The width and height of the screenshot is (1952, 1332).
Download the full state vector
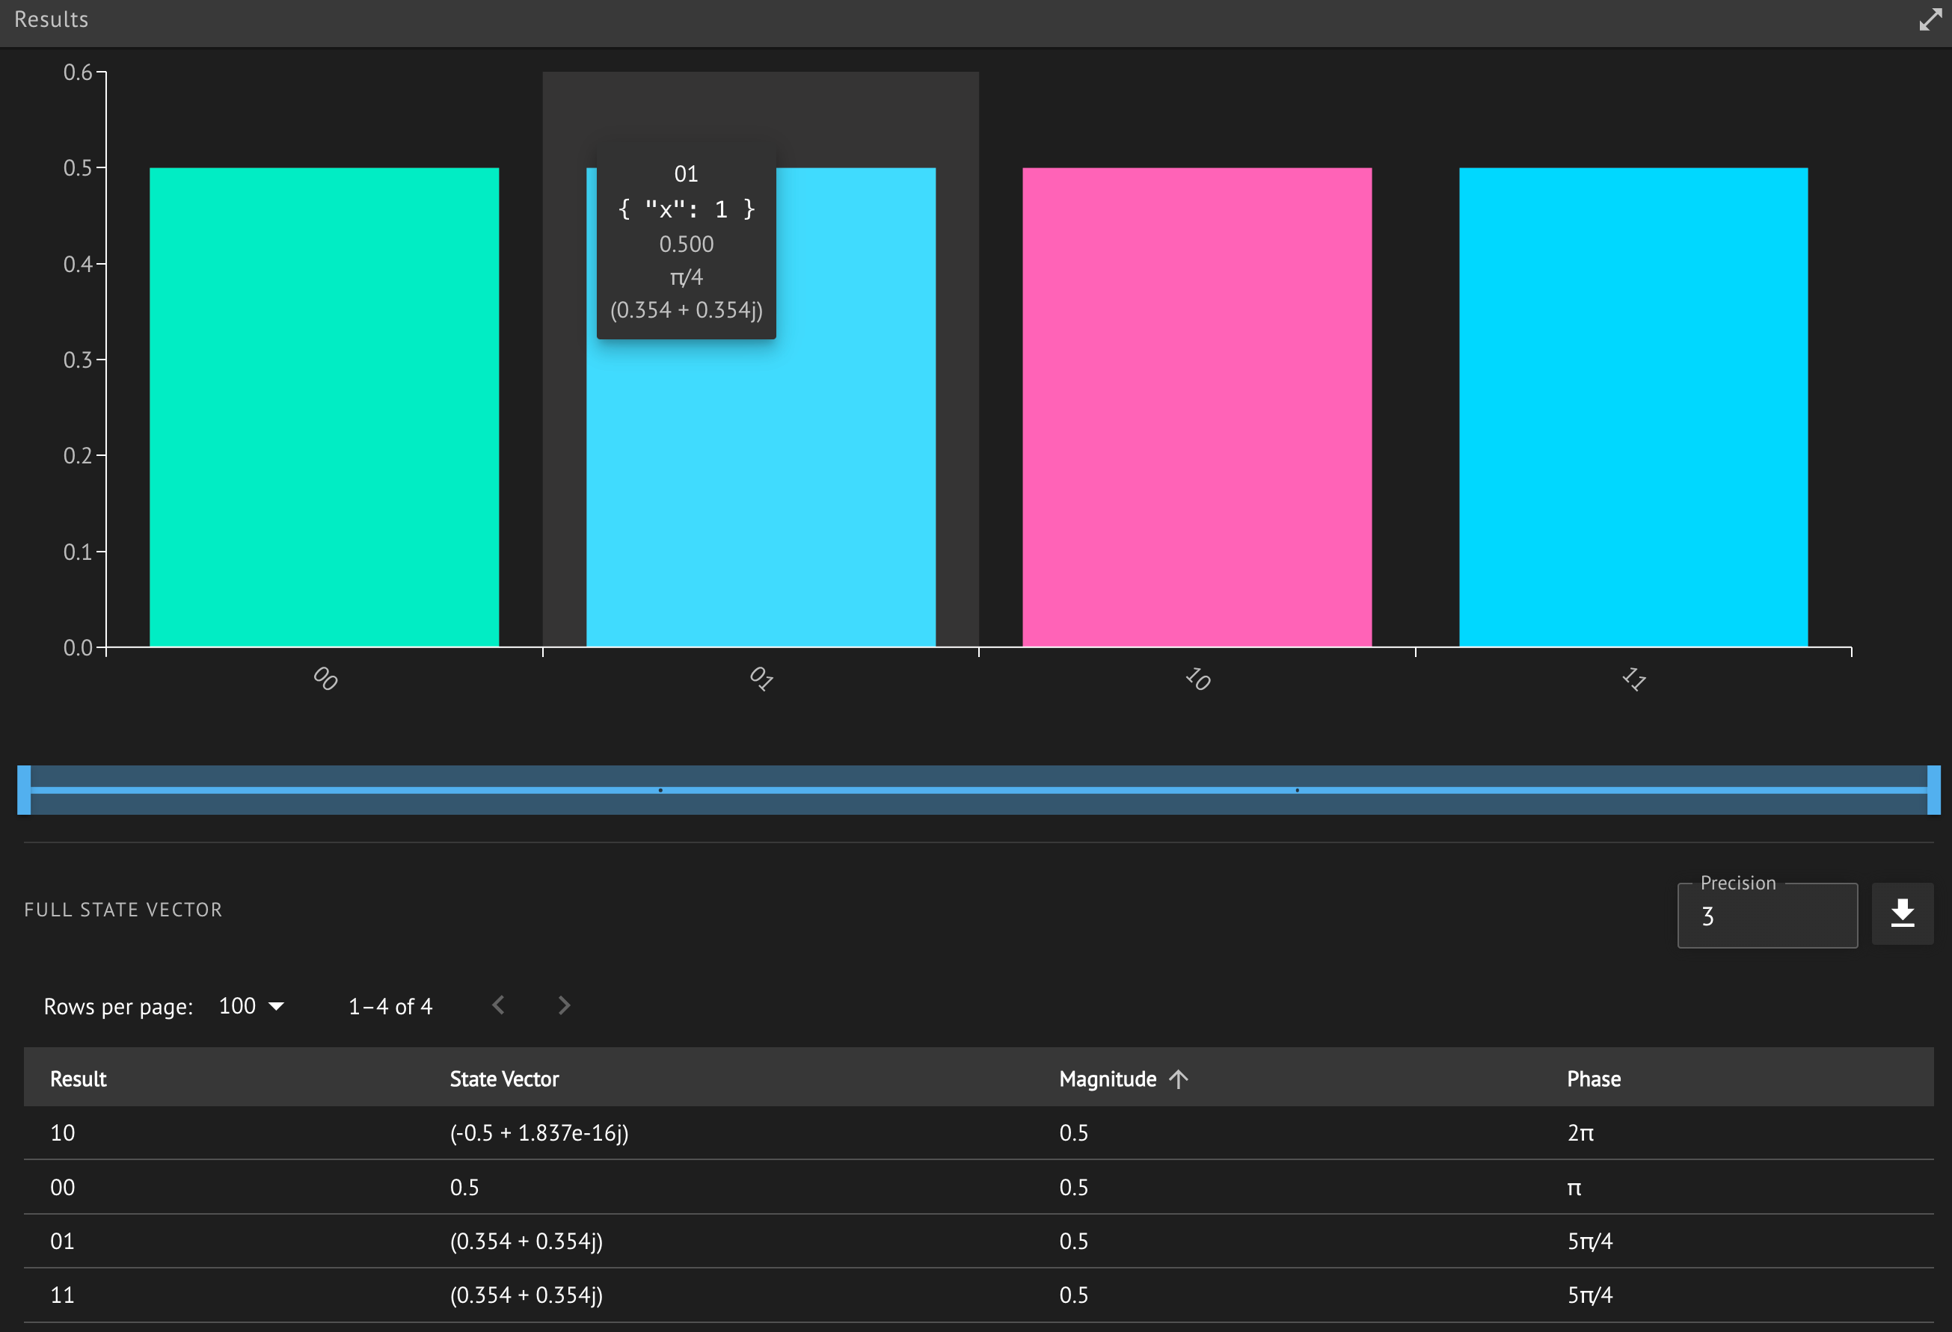1902,914
